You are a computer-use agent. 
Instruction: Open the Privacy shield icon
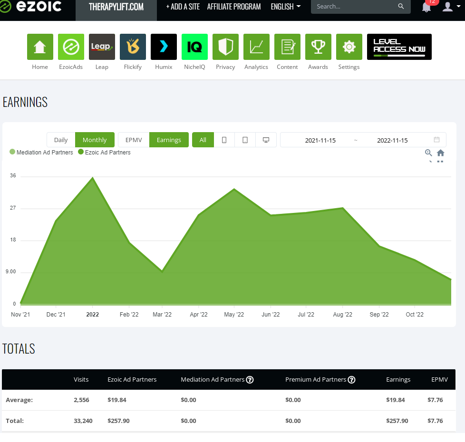(x=225, y=47)
